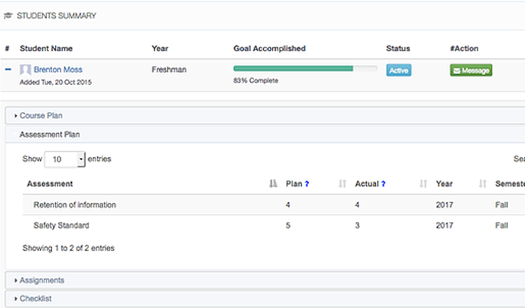Click the Student Name column header
525x308 pixels.
tap(46, 49)
